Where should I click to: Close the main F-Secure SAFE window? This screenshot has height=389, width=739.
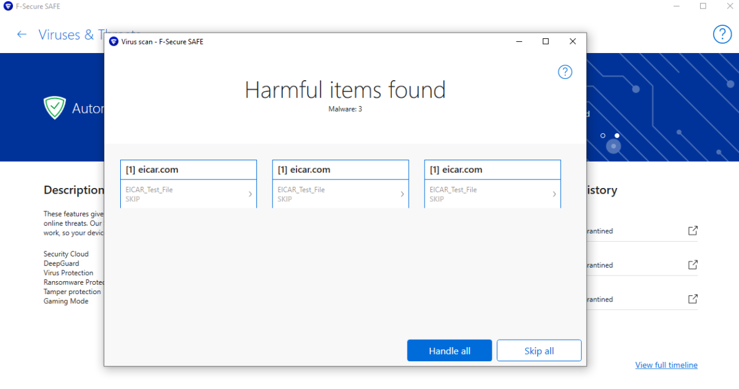coord(730,6)
